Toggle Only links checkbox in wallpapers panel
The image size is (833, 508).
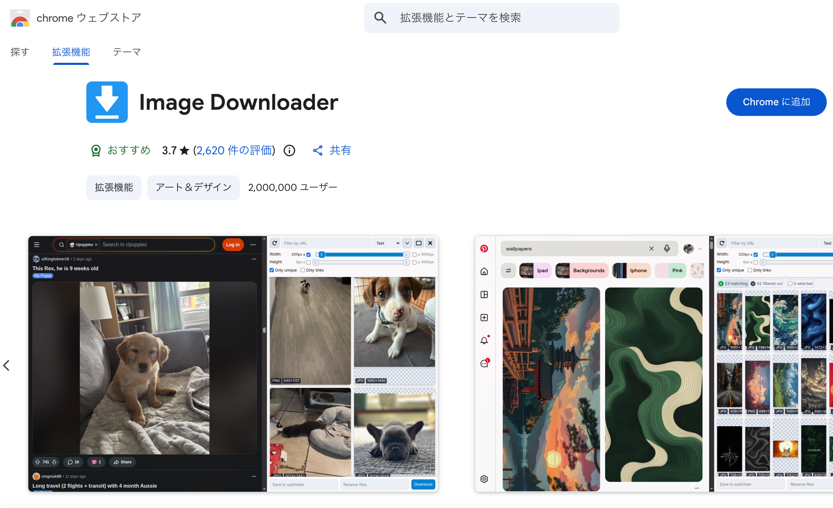pos(750,270)
